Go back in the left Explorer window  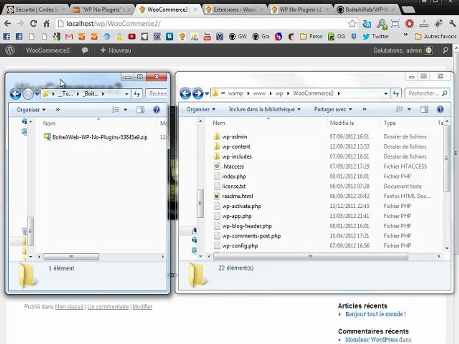[15, 94]
